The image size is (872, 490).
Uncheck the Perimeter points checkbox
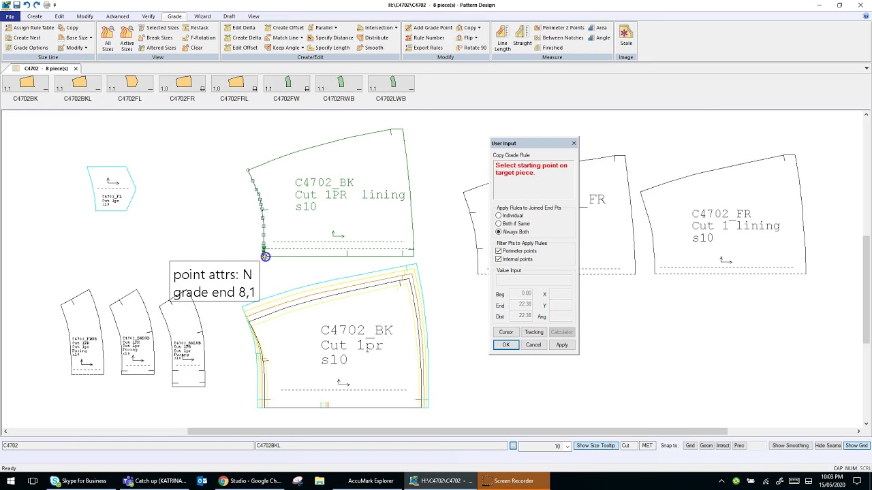coord(499,251)
